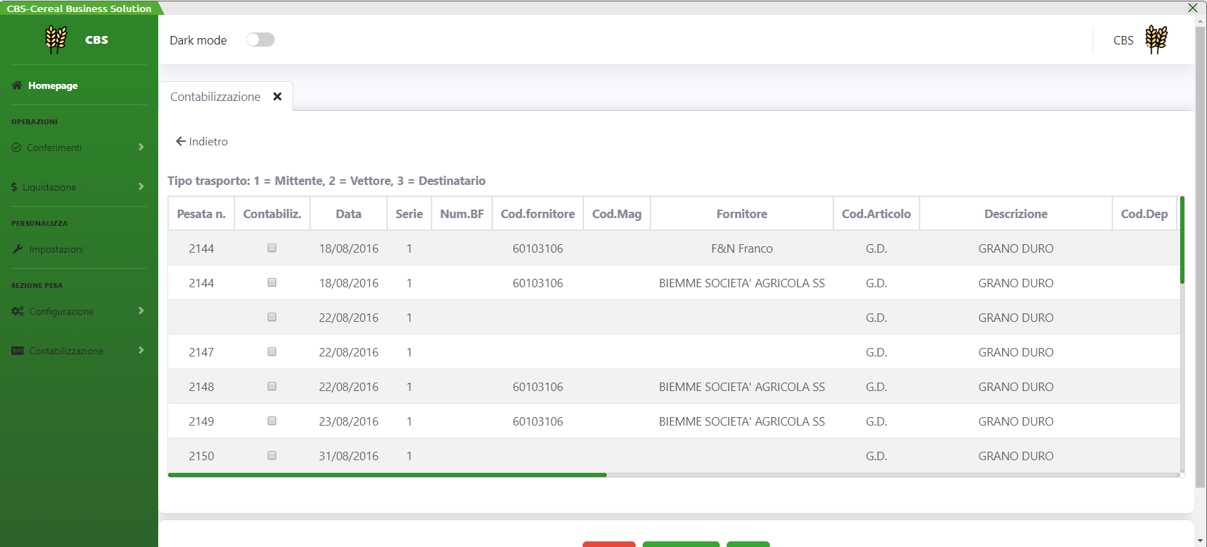Click the Conferimenti check-circle icon
The width and height of the screenshot is (1207, 547).
click(16, 148)
